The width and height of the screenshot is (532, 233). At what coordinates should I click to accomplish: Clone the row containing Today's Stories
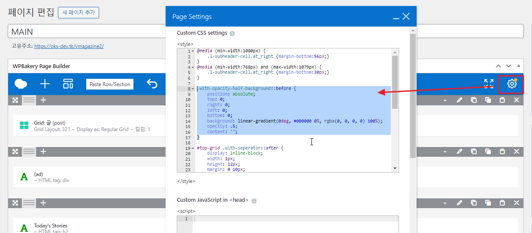click(x=488, y=203)
